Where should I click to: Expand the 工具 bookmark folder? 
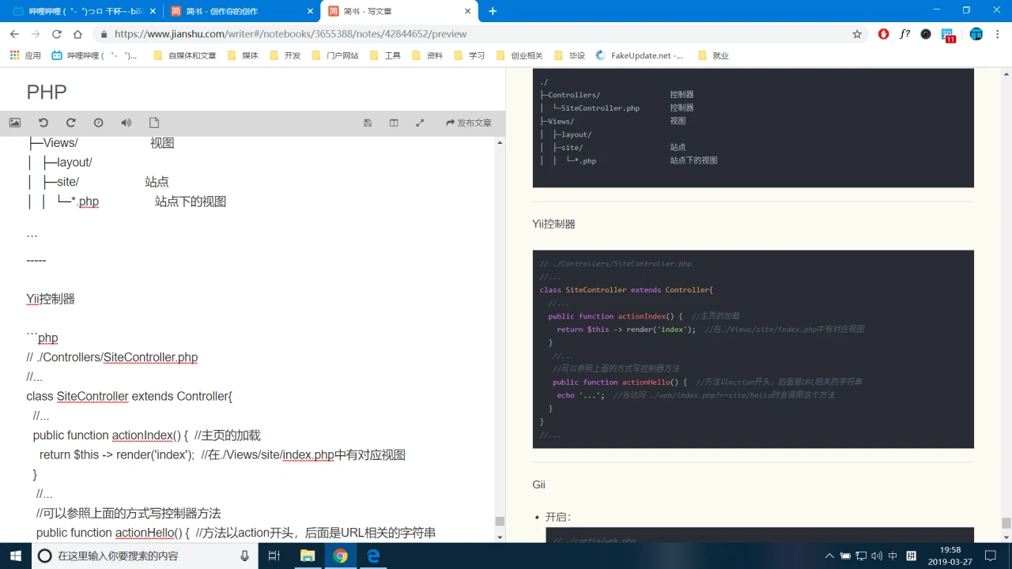tap(385, 56)
